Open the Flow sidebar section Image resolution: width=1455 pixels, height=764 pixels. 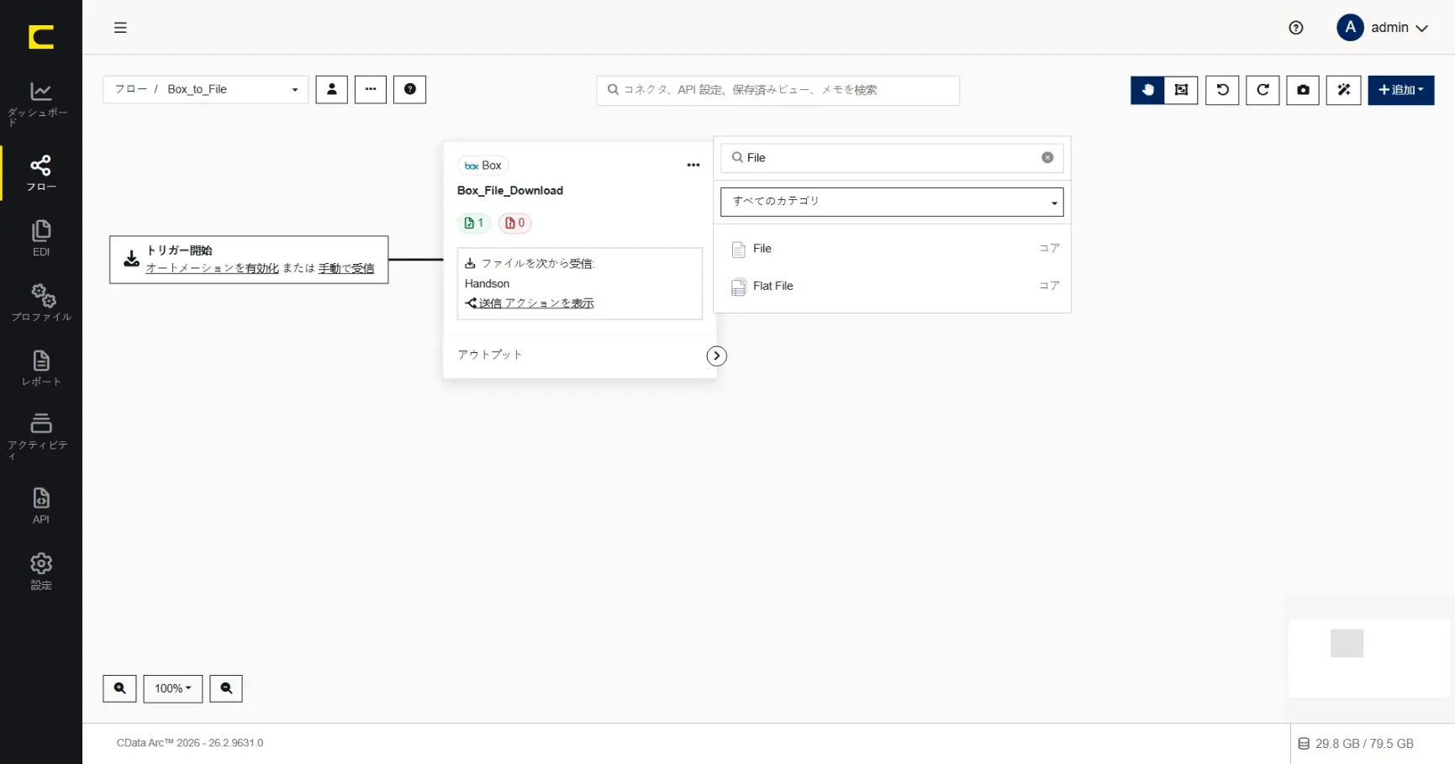[x=40, y=173]
